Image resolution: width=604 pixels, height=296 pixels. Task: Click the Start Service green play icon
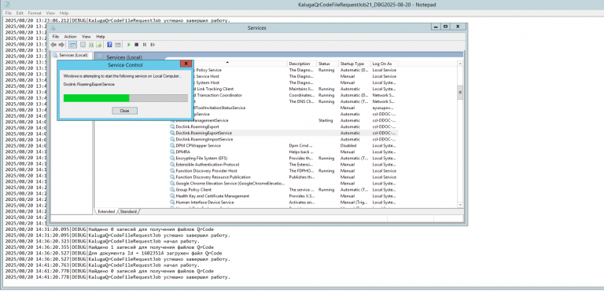click(x=129, y=45)
